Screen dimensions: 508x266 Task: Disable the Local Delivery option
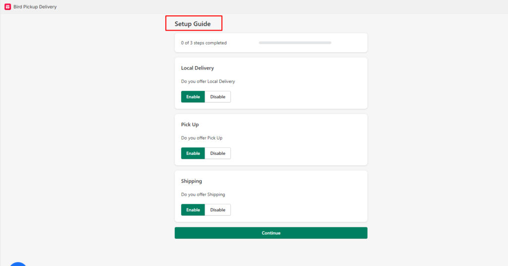coord(218,97)
